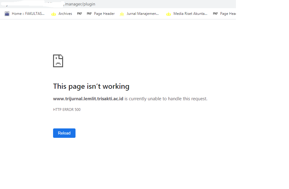
Task: Open the Jurnal Manajemen bookmark
Action: pyautogui.click(x=143, y=14)
